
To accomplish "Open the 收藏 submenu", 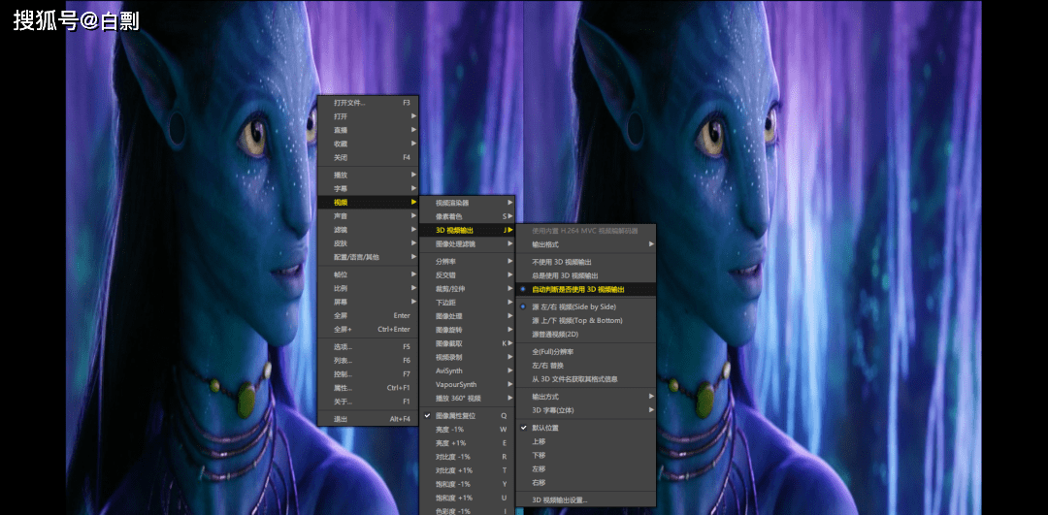I will (368, 144).
